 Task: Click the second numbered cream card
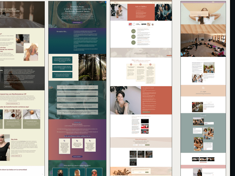pyautogui.click(x=141, y=72)
